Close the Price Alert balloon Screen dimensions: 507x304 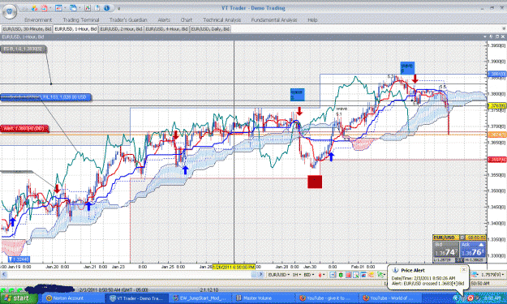click(463, 269)
